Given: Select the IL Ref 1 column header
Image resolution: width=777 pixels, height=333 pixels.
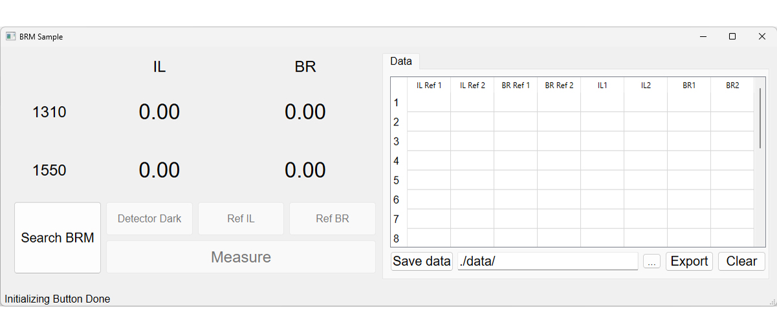Looking at the screenshot, I should (x=429, y=85).
